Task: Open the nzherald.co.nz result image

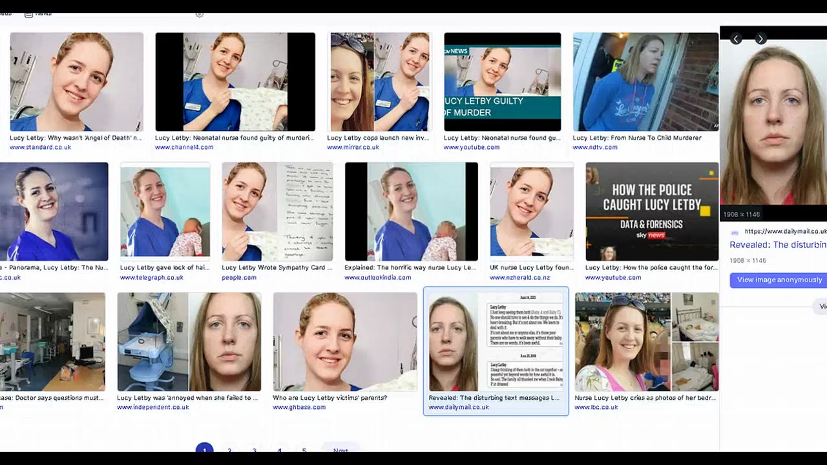Action: click(x=532, y=211)
